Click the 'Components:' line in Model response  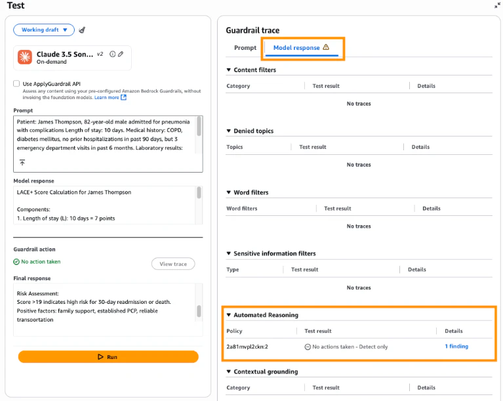point(33,209)
